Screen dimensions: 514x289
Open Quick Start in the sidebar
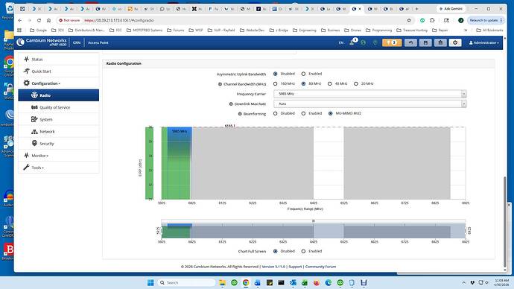pyautogui.click(x=59, y=71)
